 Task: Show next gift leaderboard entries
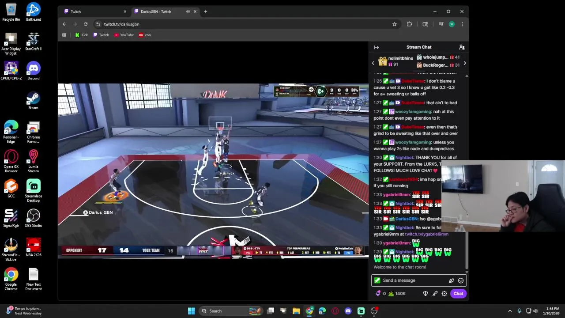pos(464,63)
